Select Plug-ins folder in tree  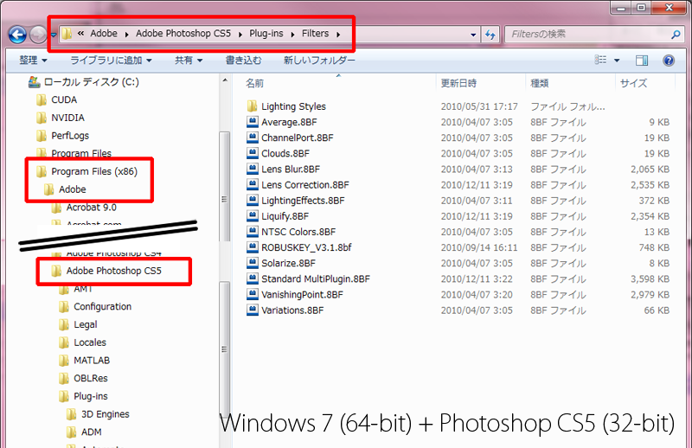click(83, 396)
